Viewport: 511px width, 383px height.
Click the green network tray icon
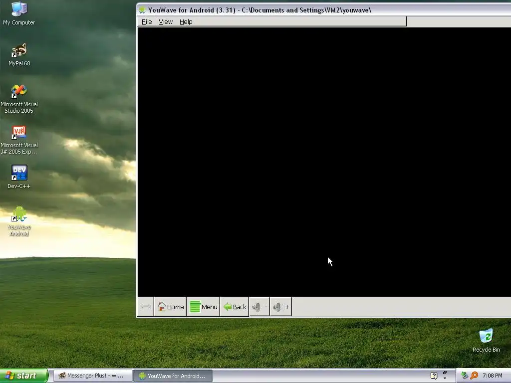[465, 376]
